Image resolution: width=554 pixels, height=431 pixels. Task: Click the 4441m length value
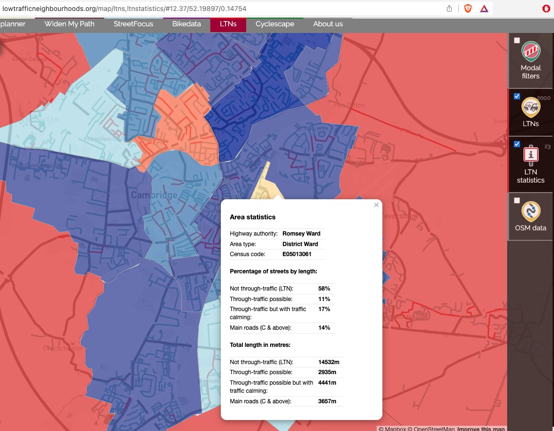tap(327, 383)
